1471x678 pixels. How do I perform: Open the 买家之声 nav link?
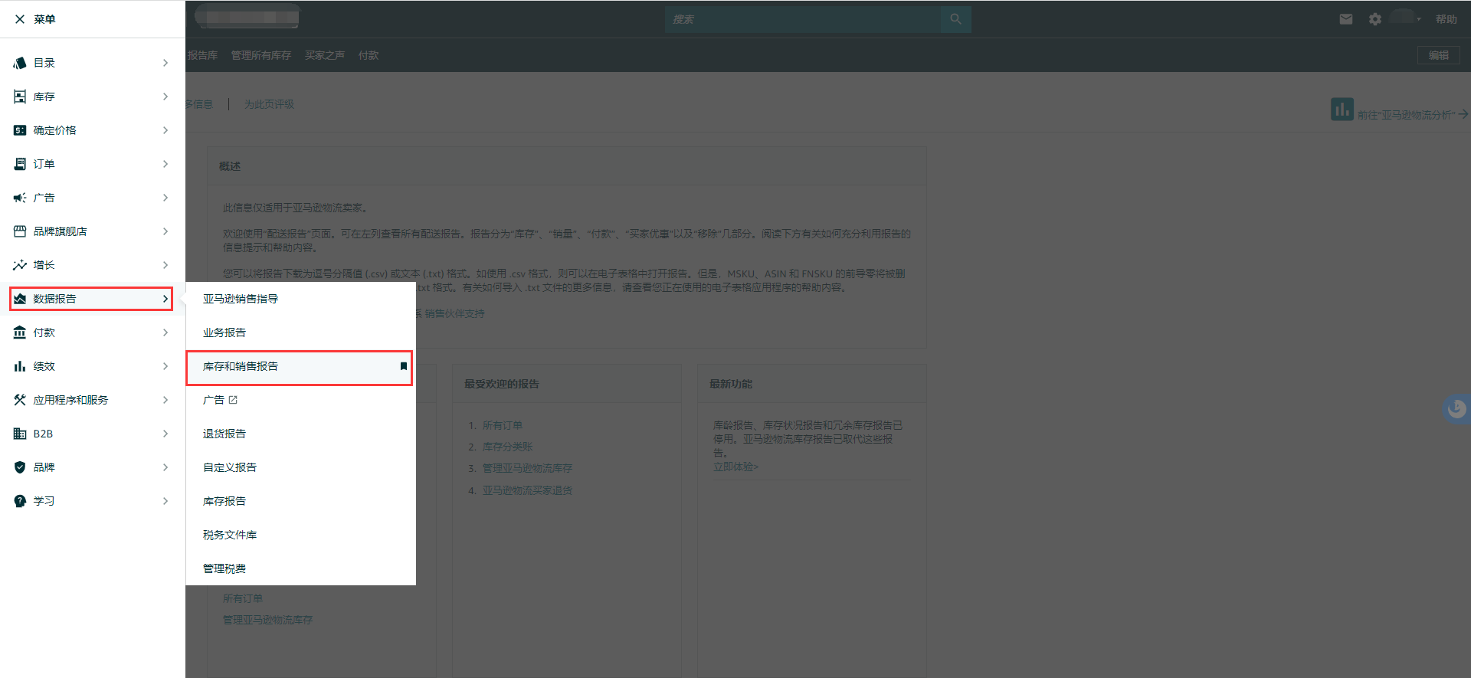(325, 55)
